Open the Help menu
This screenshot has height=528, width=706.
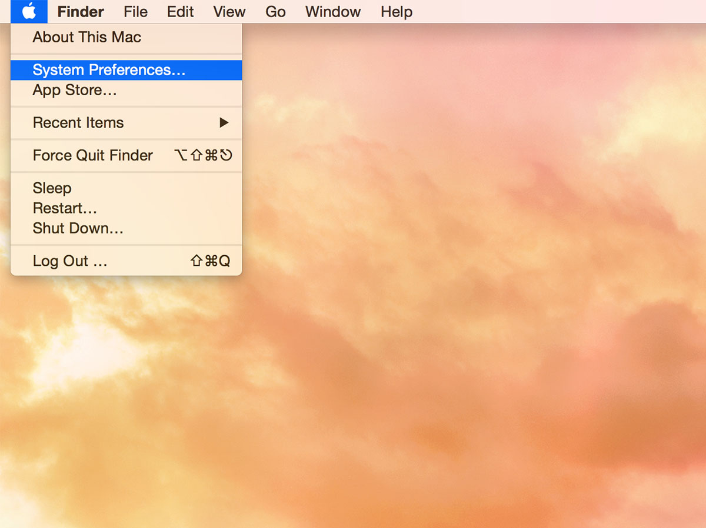pyautogui.click(x=396, y=12)
